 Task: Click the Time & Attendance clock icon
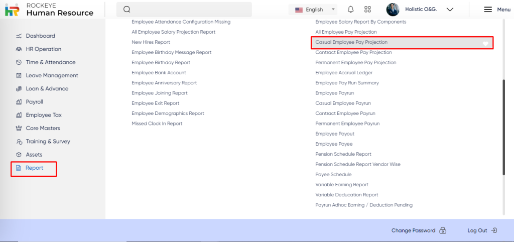point(19,62)
